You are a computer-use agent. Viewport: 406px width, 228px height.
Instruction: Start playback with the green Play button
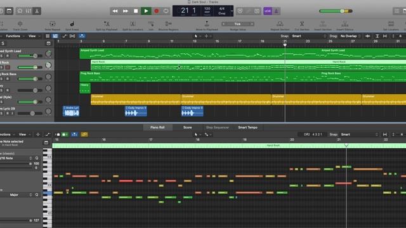pyautogui.click(x=146, y=11)
